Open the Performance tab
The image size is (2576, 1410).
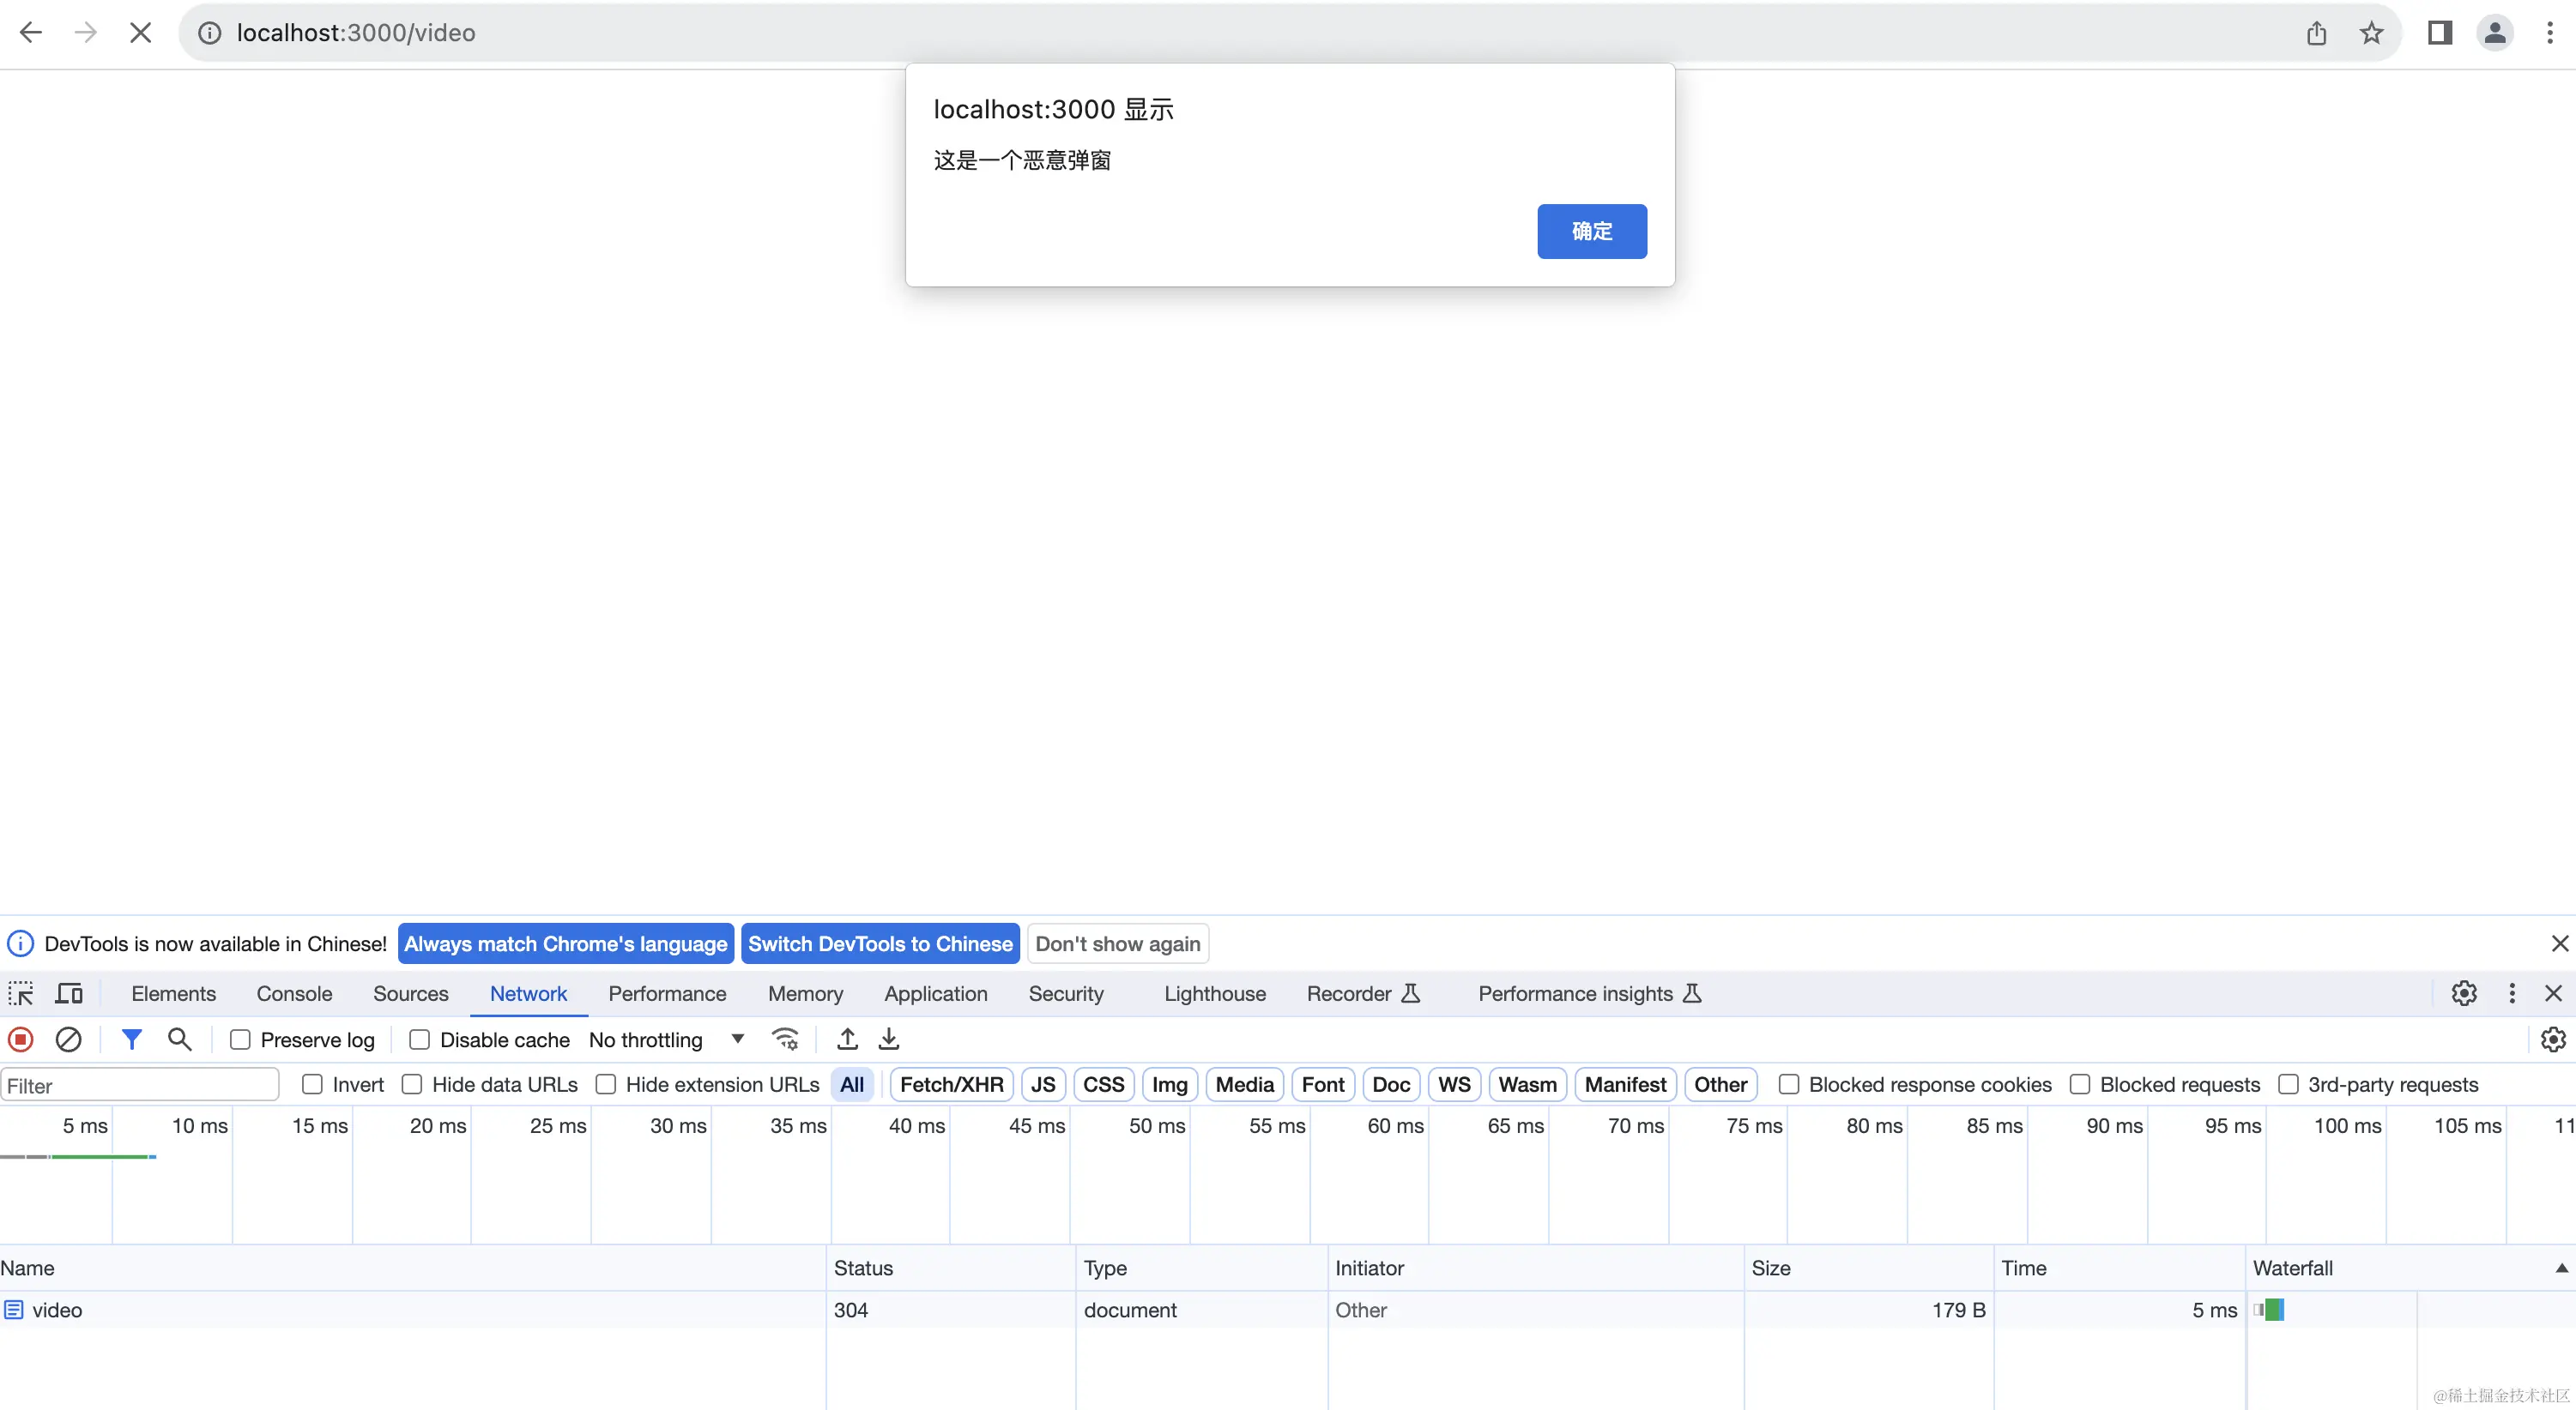[x=667, y=993]
